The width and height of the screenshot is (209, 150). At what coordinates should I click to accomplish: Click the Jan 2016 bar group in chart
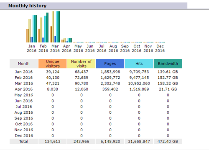[31, 29]
